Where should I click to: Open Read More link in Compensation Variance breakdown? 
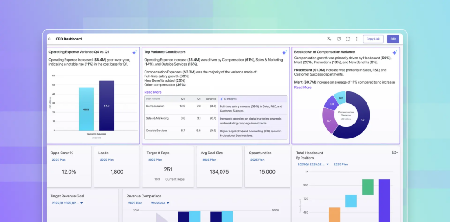coord(303,87)
